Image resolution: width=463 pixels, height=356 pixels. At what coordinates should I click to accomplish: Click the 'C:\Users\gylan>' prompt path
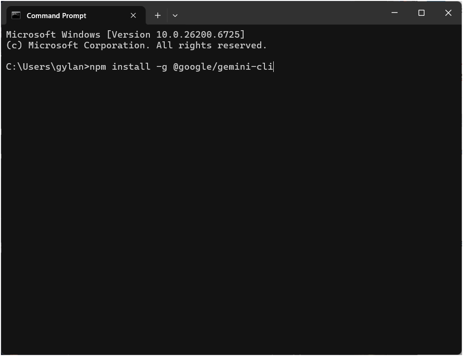pyautogui.click(x=47, y=66)
